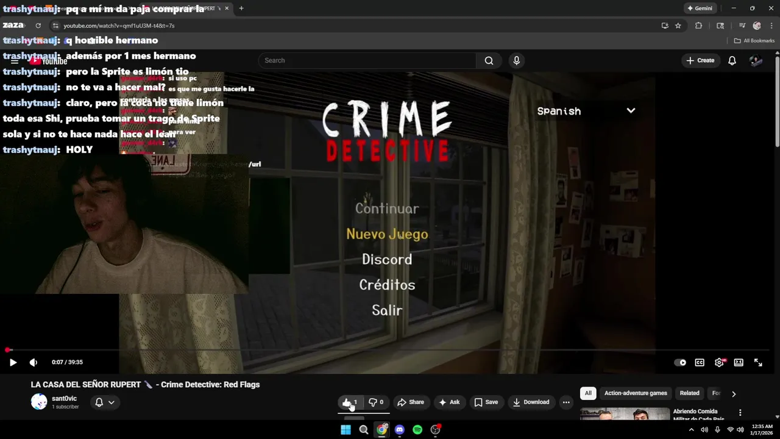780x439 pixels.
Task: Click the Share button
Action: (411, 402)
